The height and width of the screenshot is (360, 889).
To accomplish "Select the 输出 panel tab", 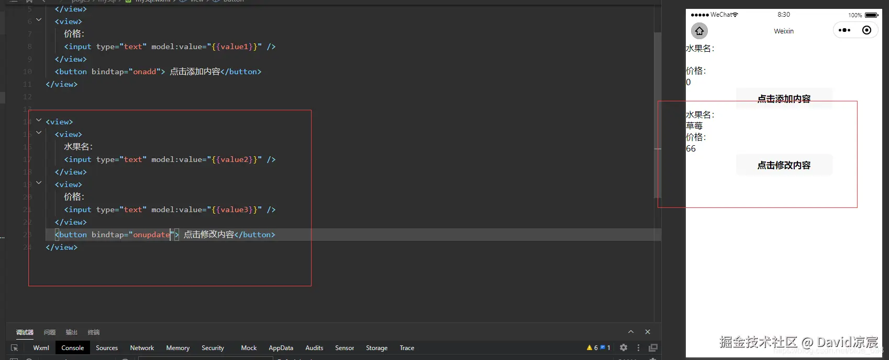I will pos(72,332).
